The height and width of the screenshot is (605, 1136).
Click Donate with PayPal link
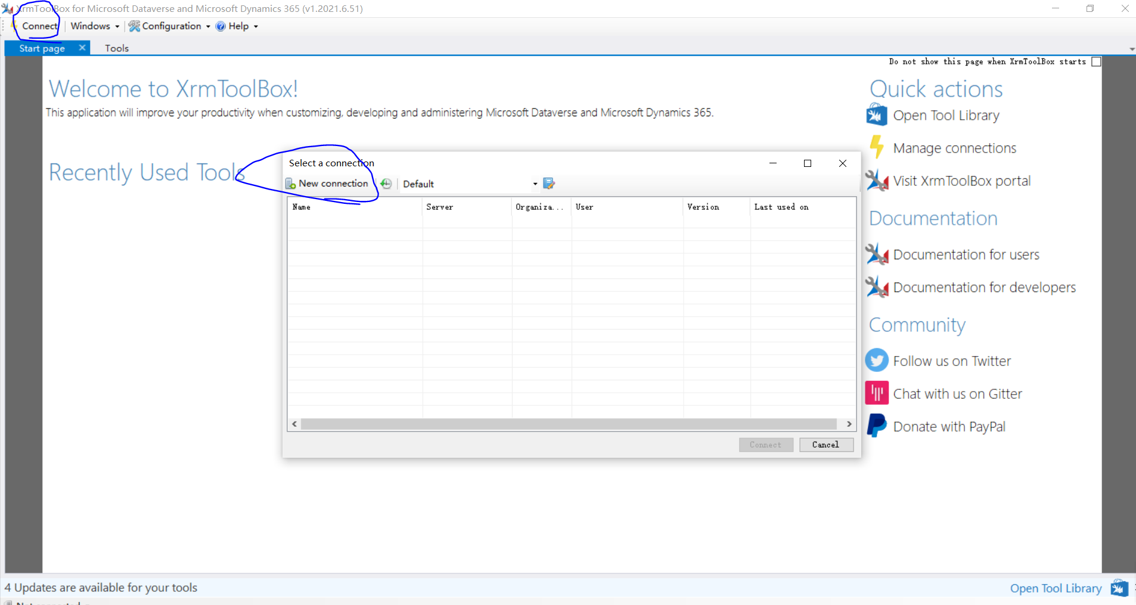(x=949, y=426)
